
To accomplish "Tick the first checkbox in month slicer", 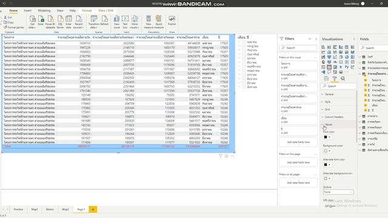I will [x=244, y=42].
